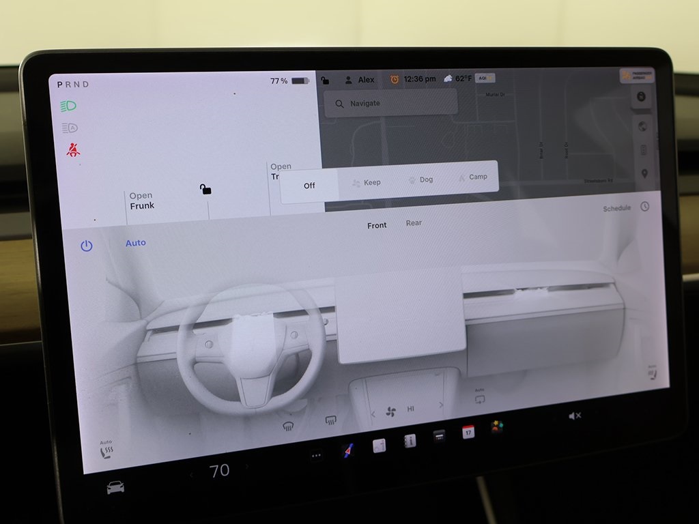Enable Dog mode
Image resolution: width=699 pixels, height=524 pixels.
pyautogui.click(x=420, y=179)
